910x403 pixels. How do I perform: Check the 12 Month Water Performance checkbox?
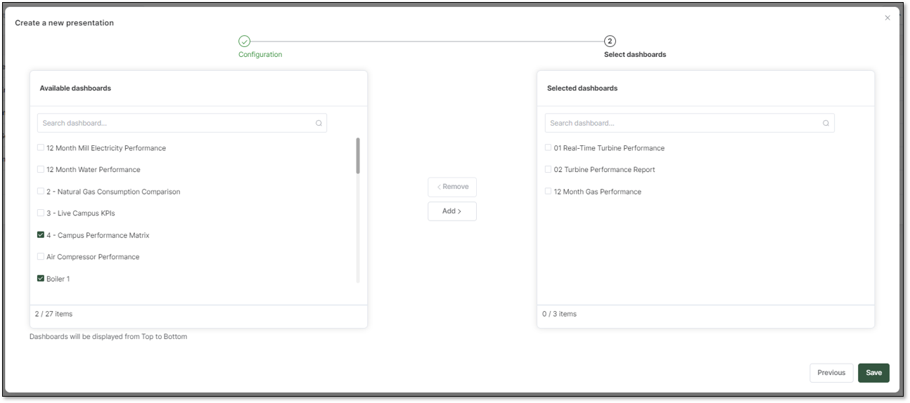41,169
